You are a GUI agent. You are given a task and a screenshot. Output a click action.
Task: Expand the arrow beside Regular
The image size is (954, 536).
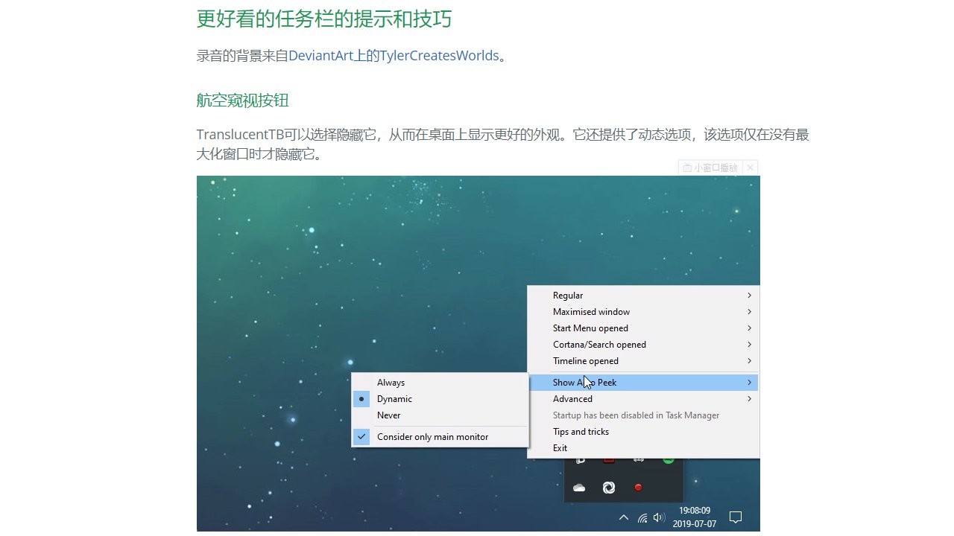tap(749, 296)
